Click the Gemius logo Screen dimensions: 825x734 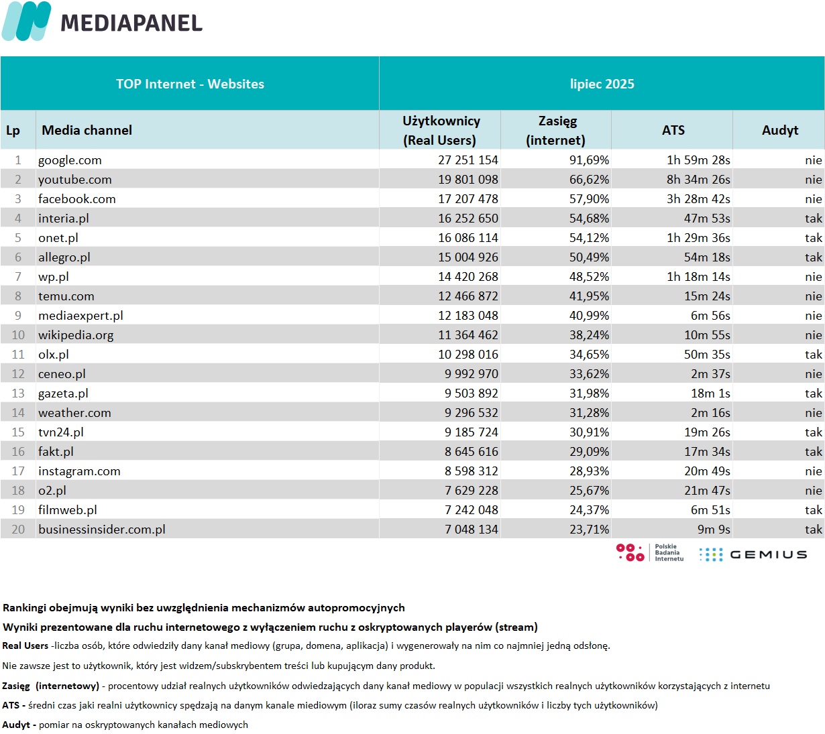coord(753,554)
